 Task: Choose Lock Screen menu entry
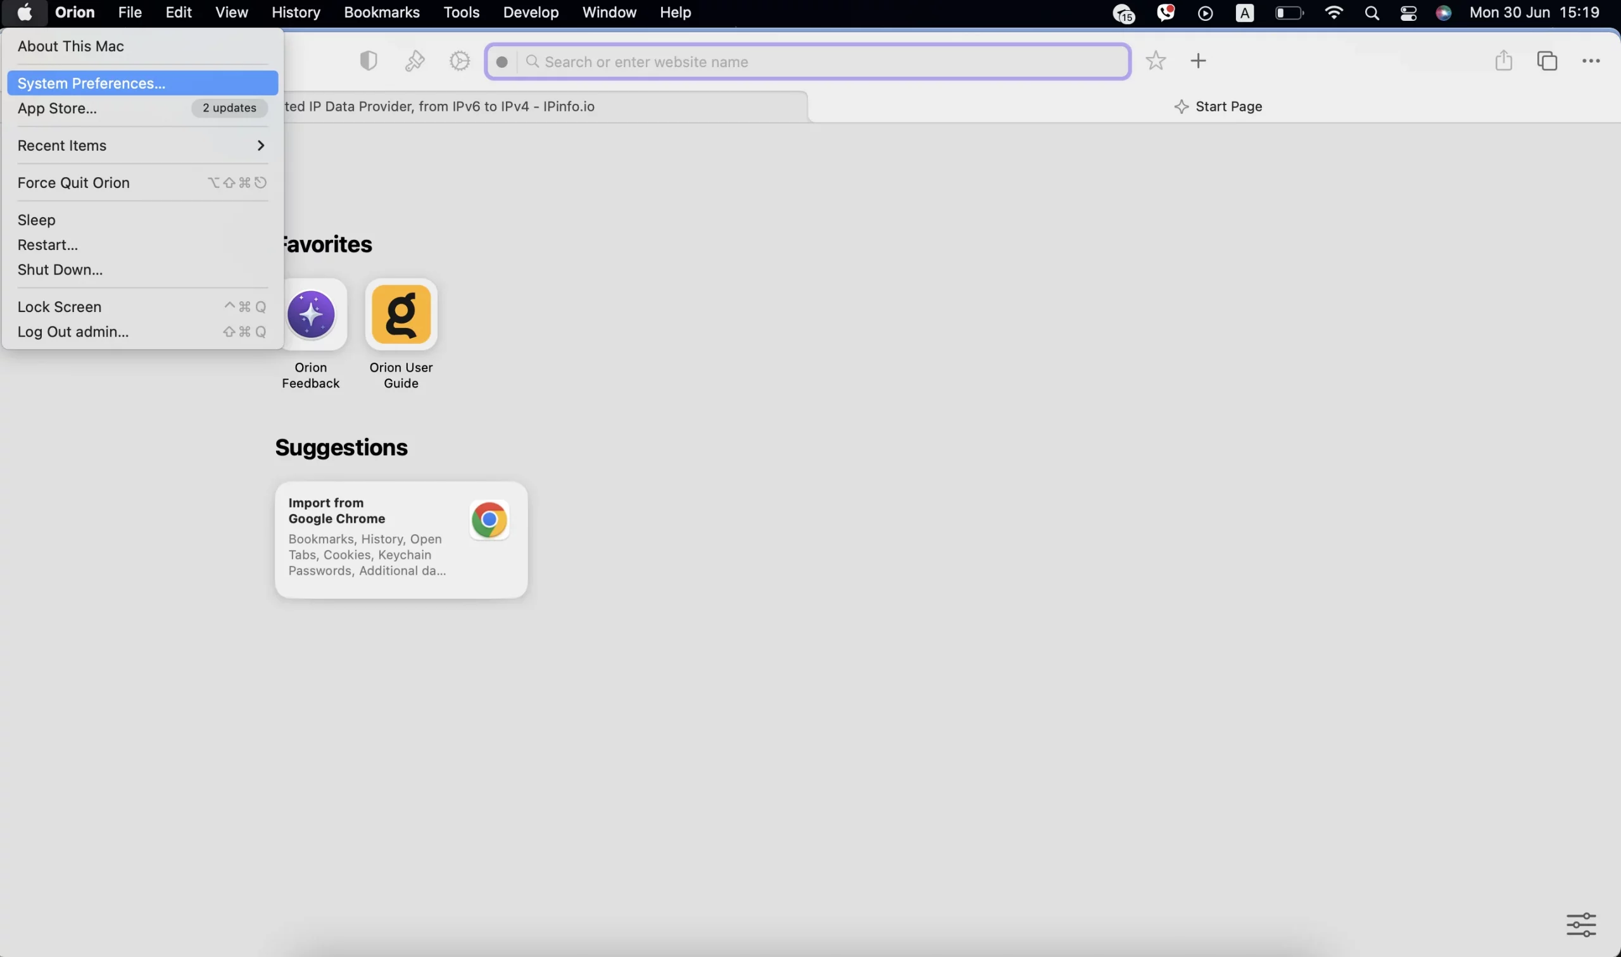click(142, 307)
